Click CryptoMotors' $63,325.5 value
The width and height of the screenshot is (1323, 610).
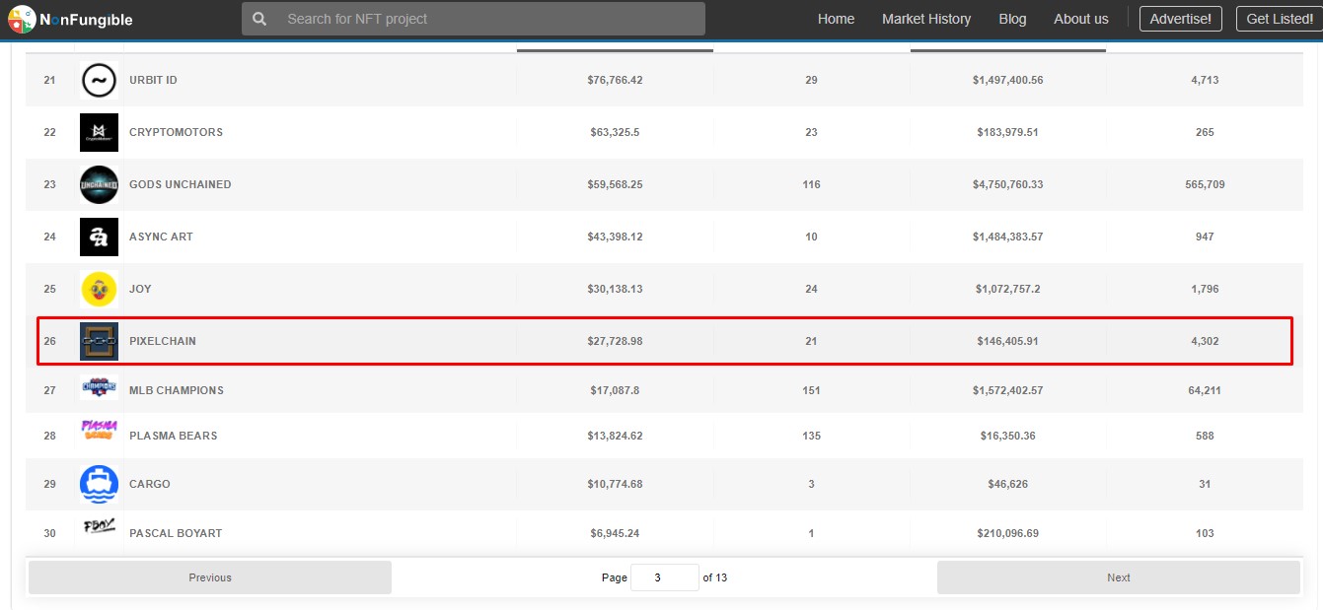tap(615, 132)
